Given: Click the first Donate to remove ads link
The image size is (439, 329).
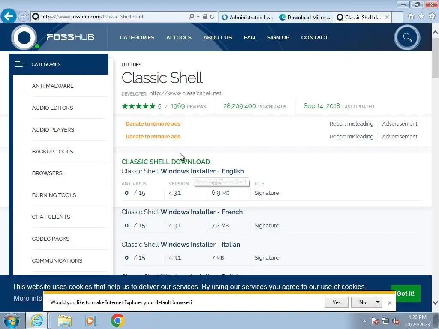Looking at the screenshot, I should click(153, 124).
